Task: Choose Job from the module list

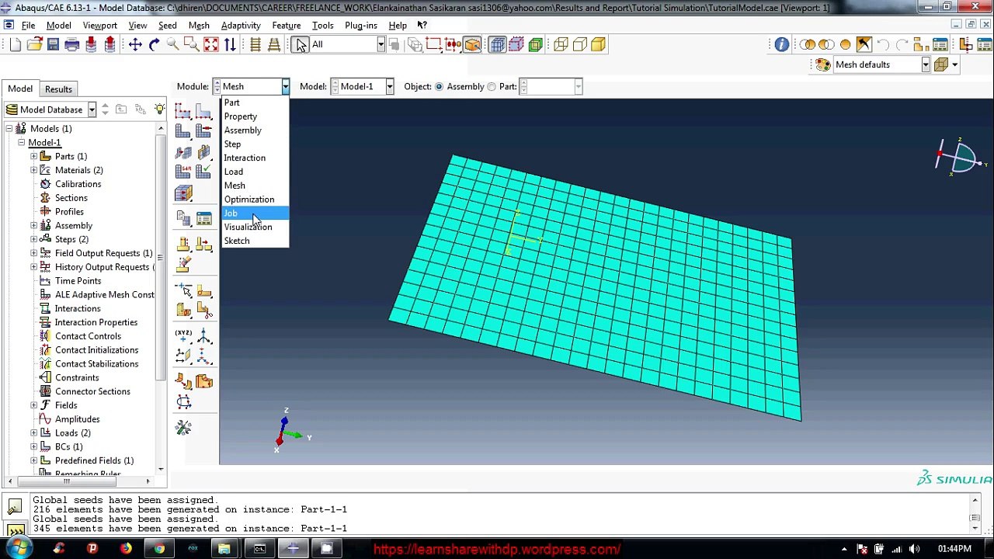Action: tap(255, 214)
